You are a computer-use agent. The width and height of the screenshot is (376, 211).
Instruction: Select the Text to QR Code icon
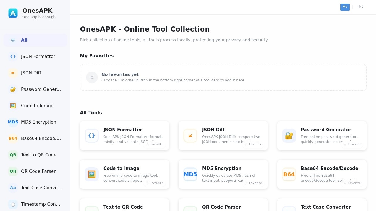(13, 155)
